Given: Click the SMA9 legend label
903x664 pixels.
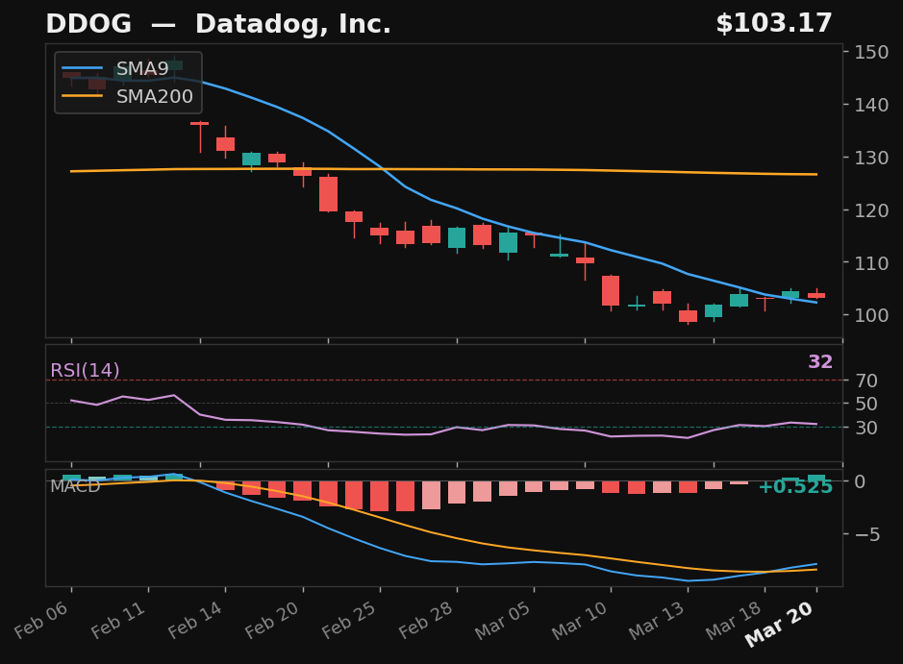Looking at the screenshot, I should pyautogui.click(x=142, y=68).
